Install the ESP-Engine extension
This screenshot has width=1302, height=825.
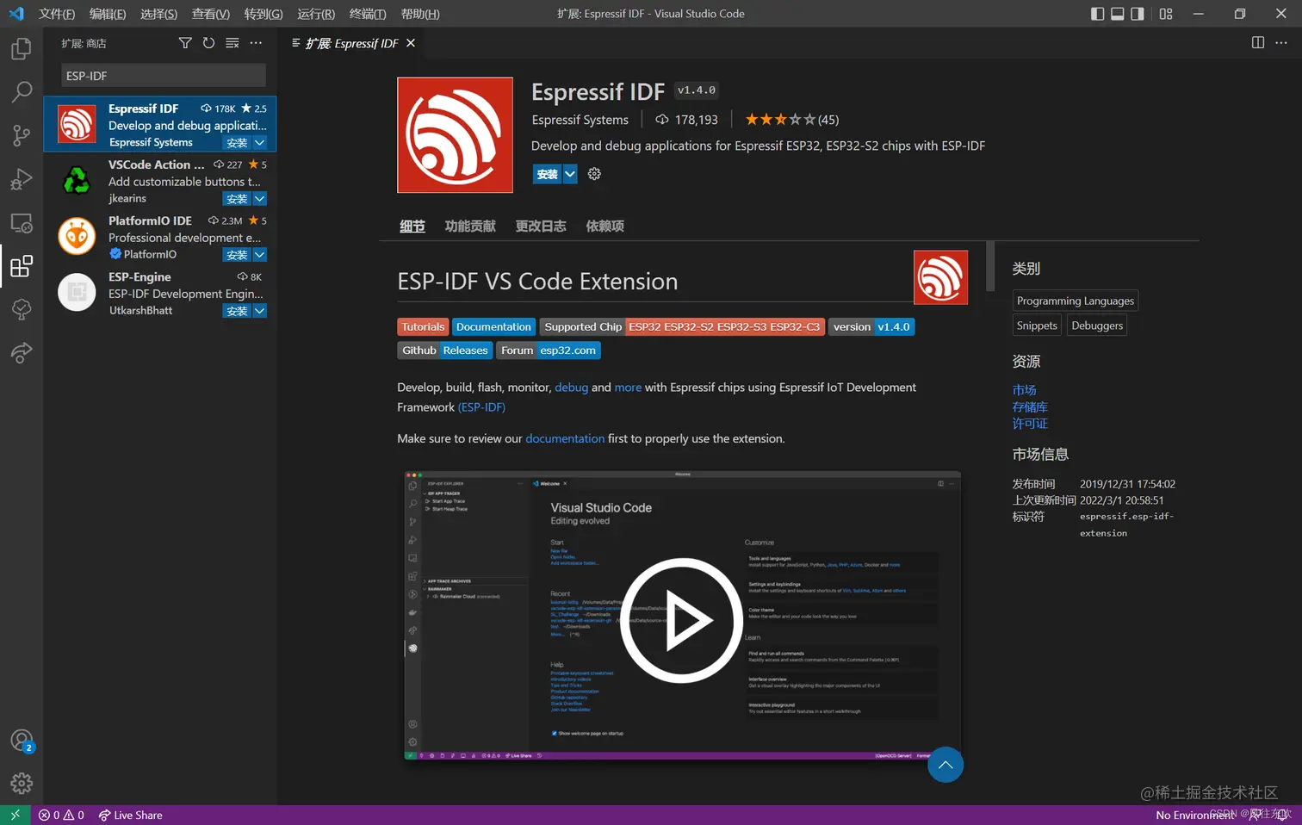pos(237,311)
